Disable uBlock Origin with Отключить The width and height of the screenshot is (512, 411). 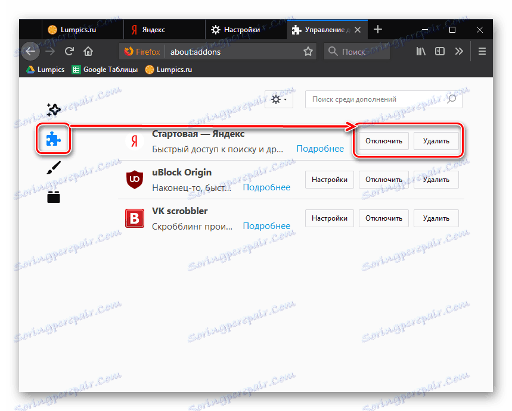tap(384, 180)
